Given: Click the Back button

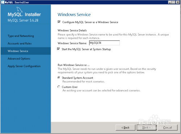Looking at the screenshot, I should 125,127.
